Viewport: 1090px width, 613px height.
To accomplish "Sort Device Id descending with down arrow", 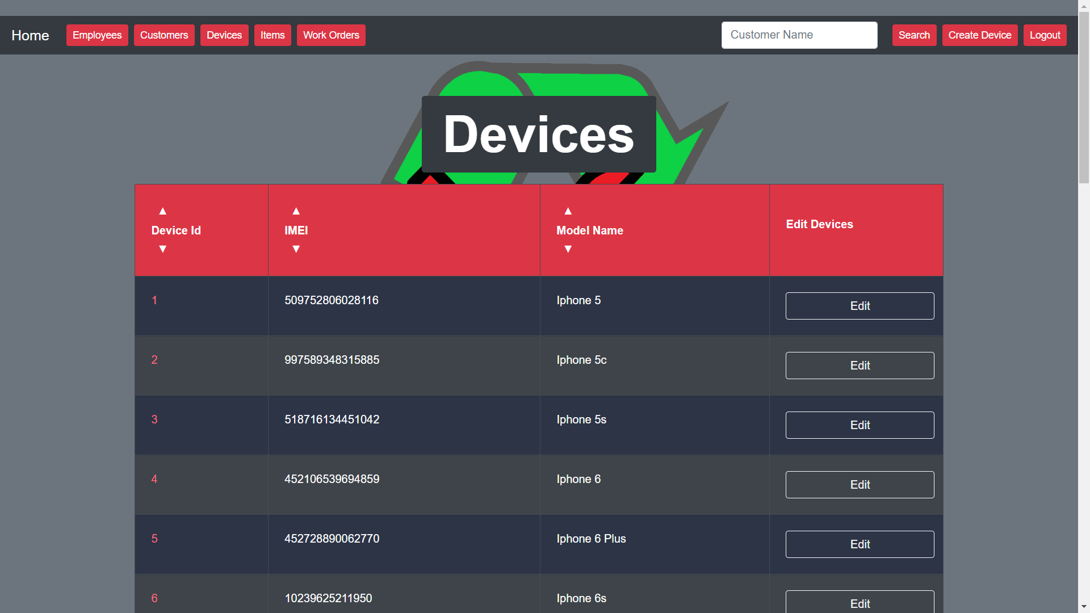I will coord(163,249).
